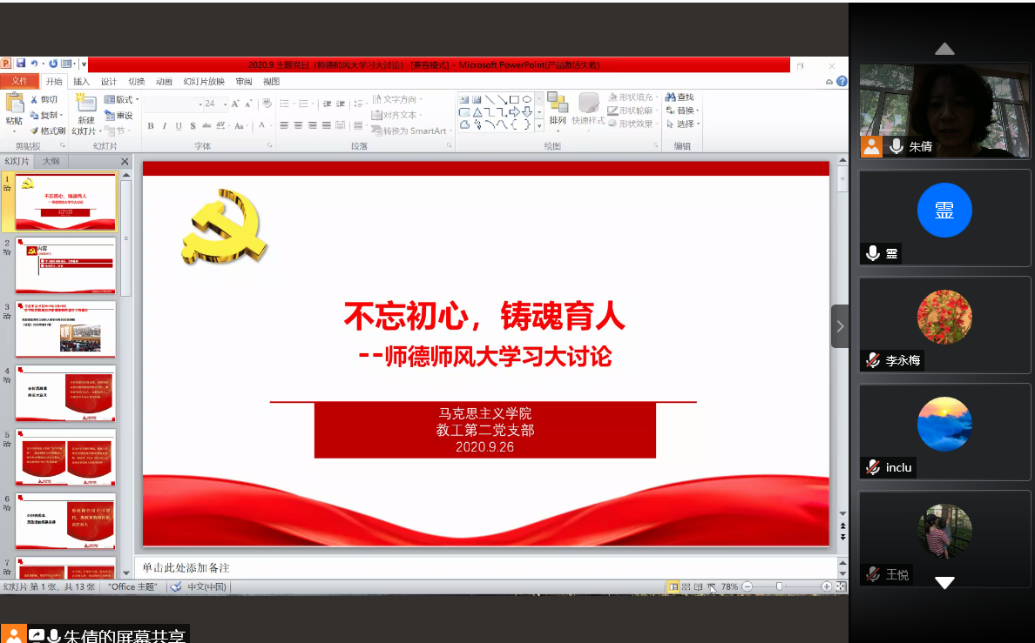
Task: Select slide 5 thumbnail
Action: [65, 457]
